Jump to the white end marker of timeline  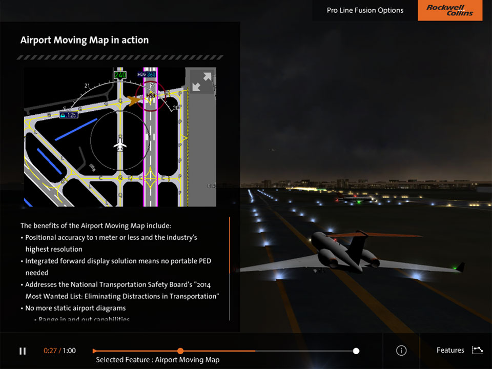[x=356, y=351]
